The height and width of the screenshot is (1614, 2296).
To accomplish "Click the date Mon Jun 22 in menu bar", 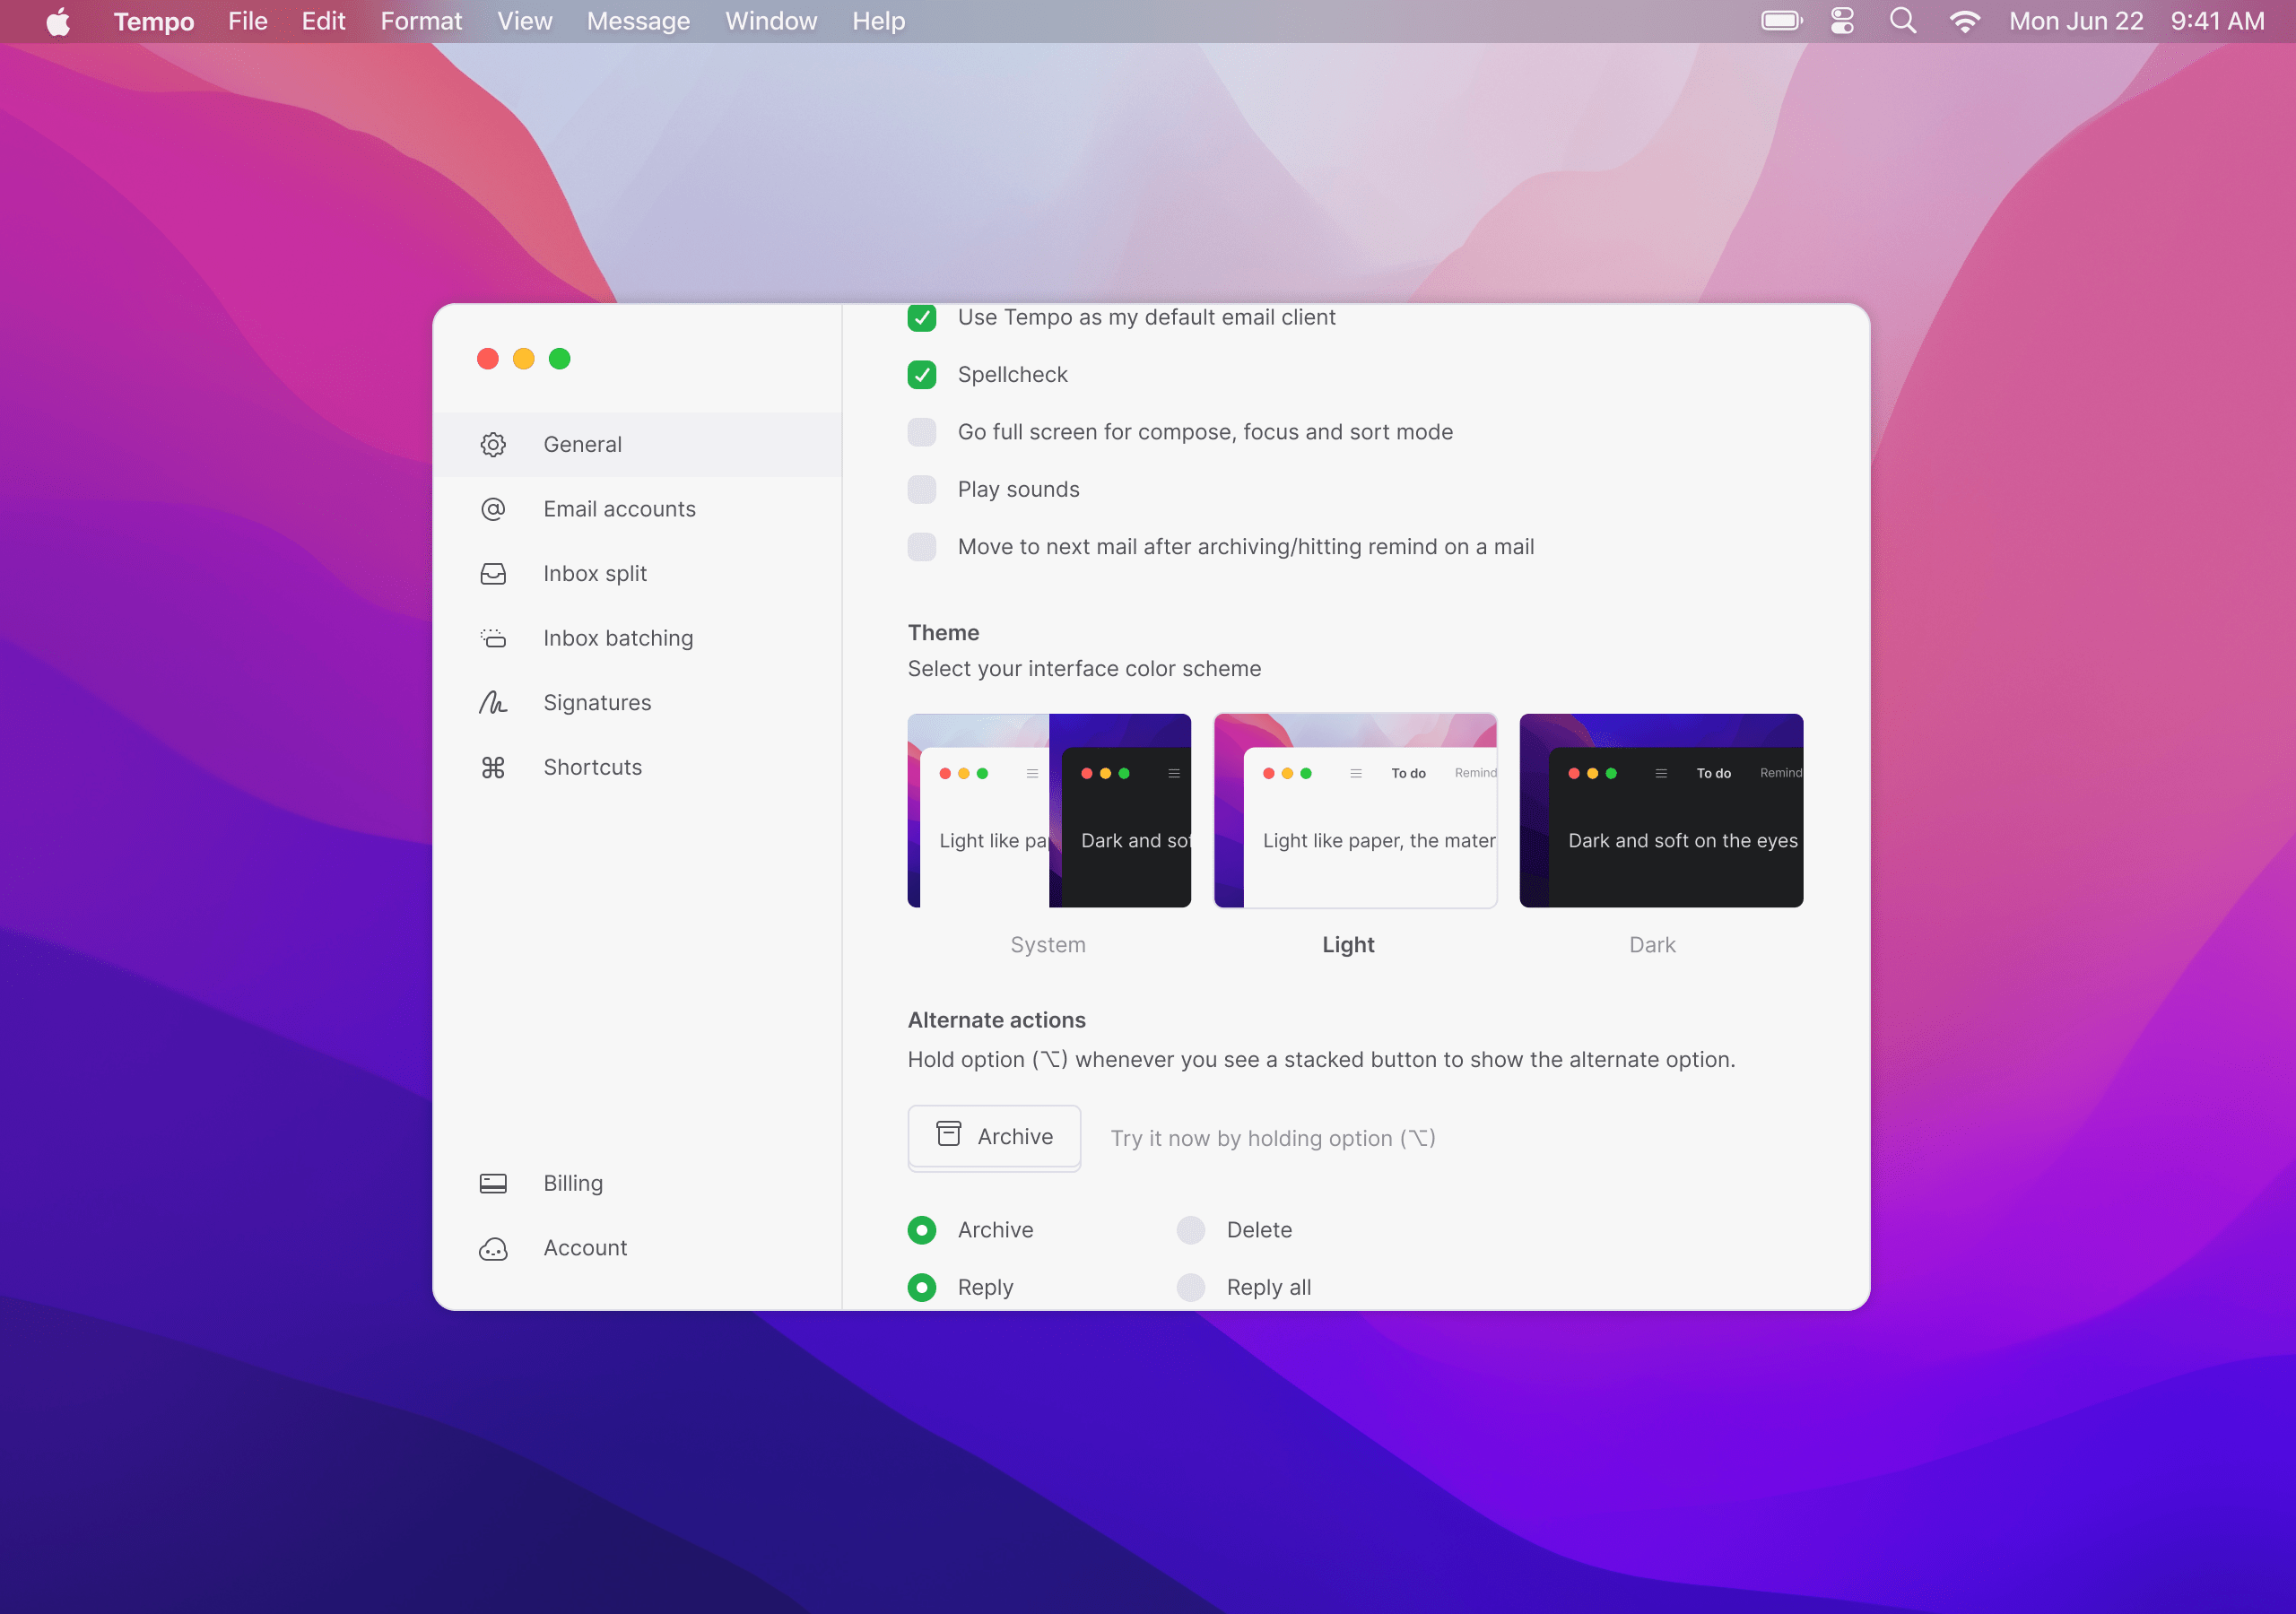I will click(2076, 21).
